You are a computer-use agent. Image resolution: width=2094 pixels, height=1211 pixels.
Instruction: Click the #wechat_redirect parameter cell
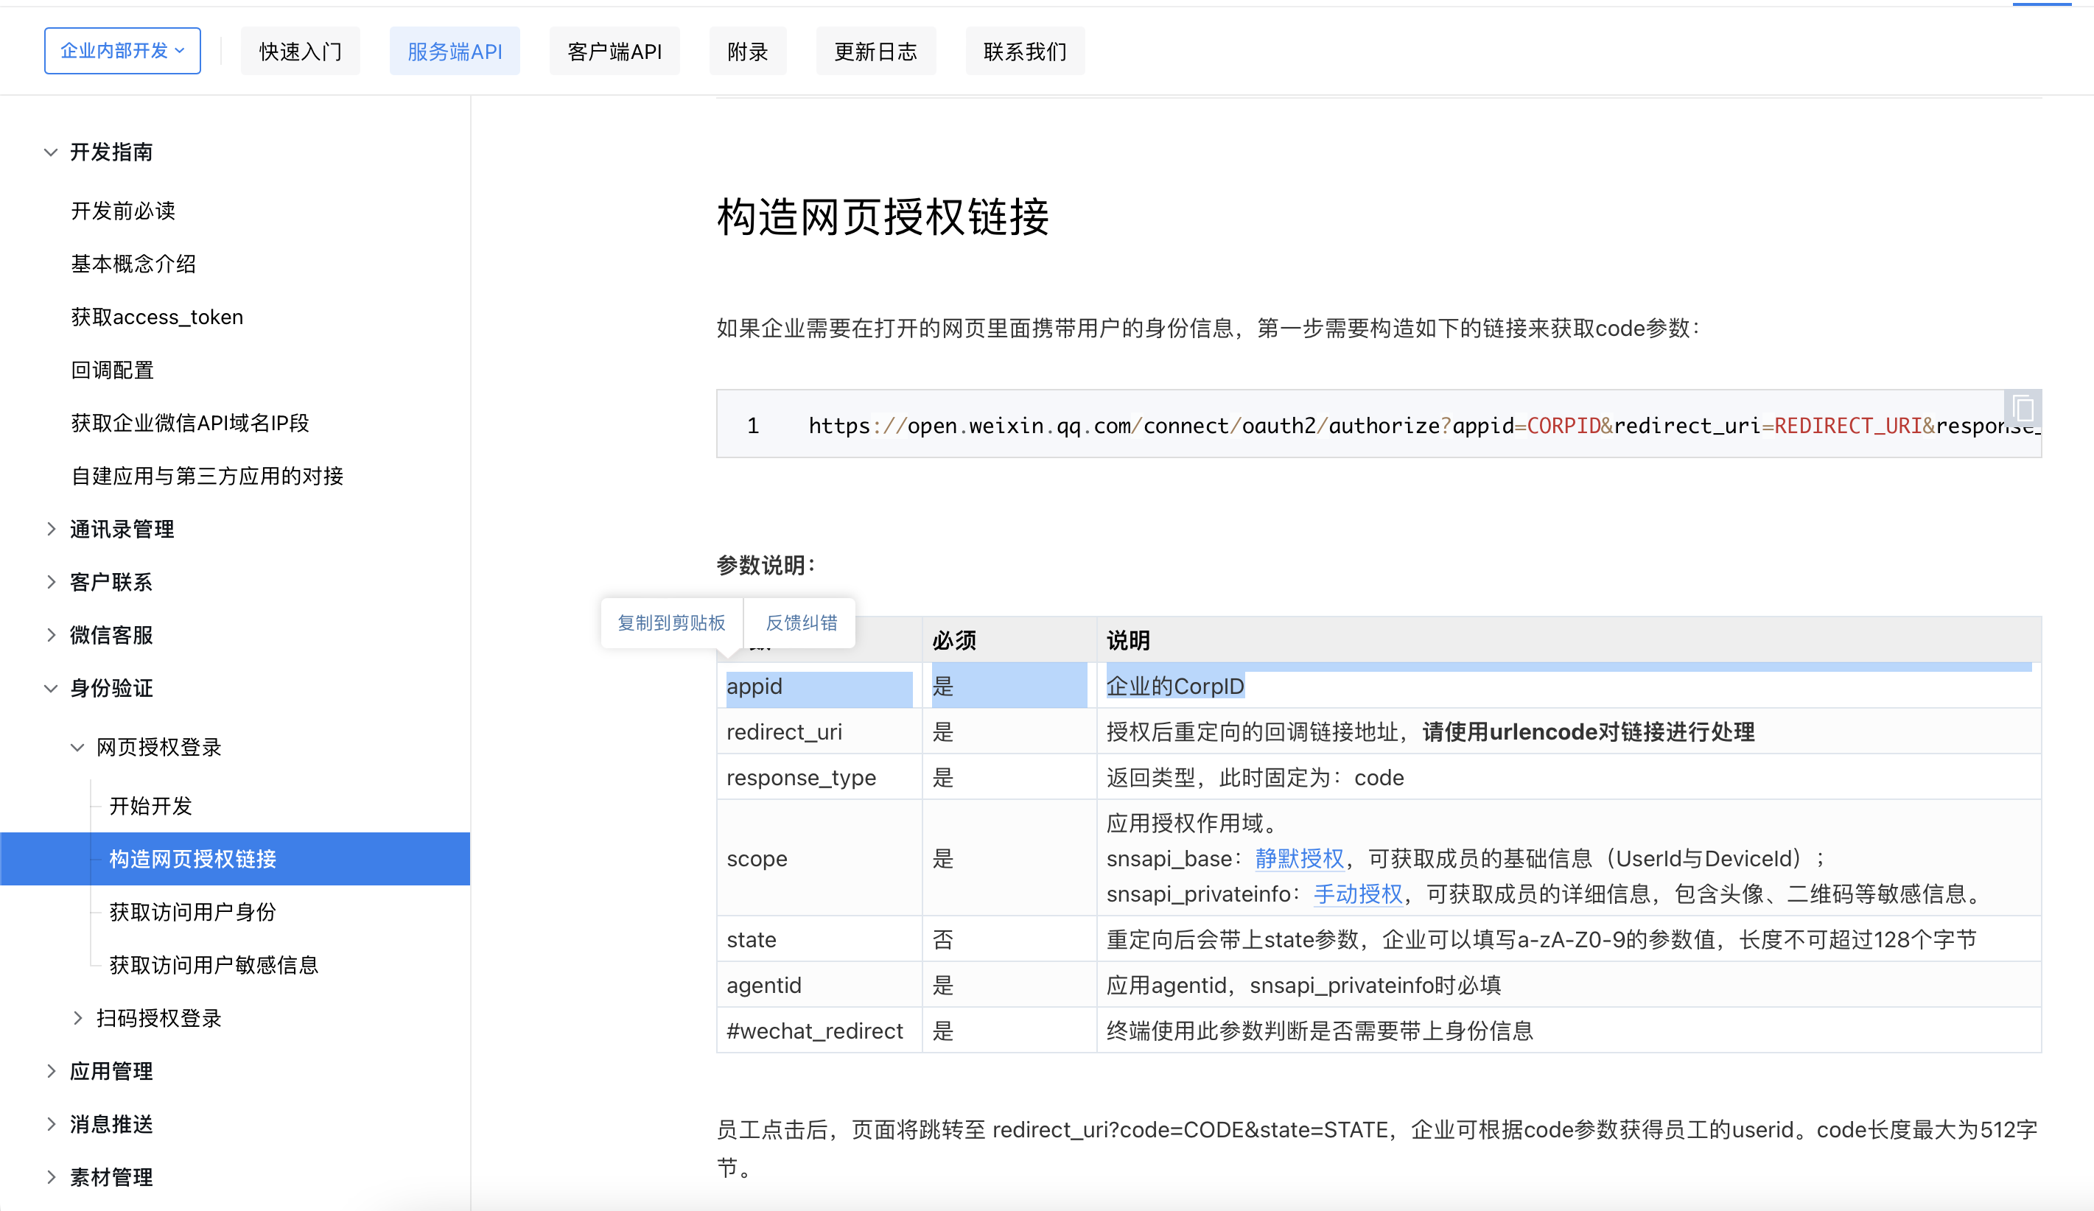pyautogui.click(x=819, y=1031)
